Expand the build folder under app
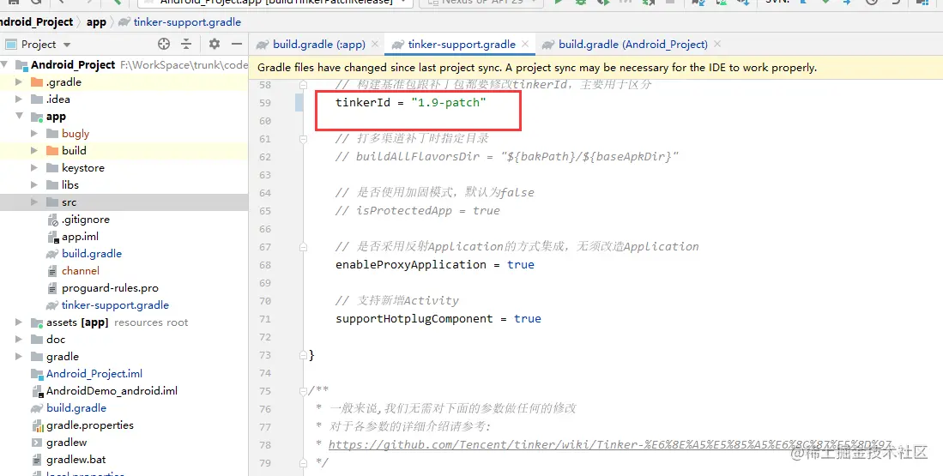 coord(34,150)
